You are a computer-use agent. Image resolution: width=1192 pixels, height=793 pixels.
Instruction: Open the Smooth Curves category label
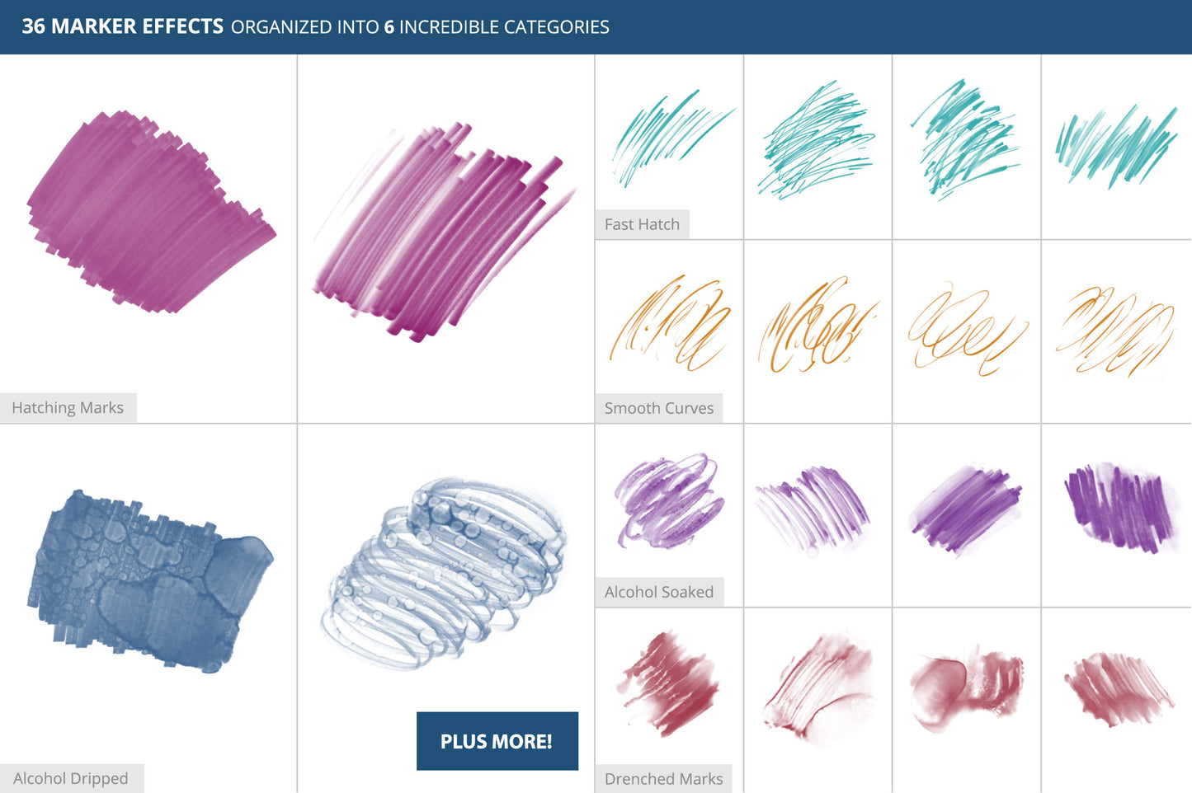658,408
